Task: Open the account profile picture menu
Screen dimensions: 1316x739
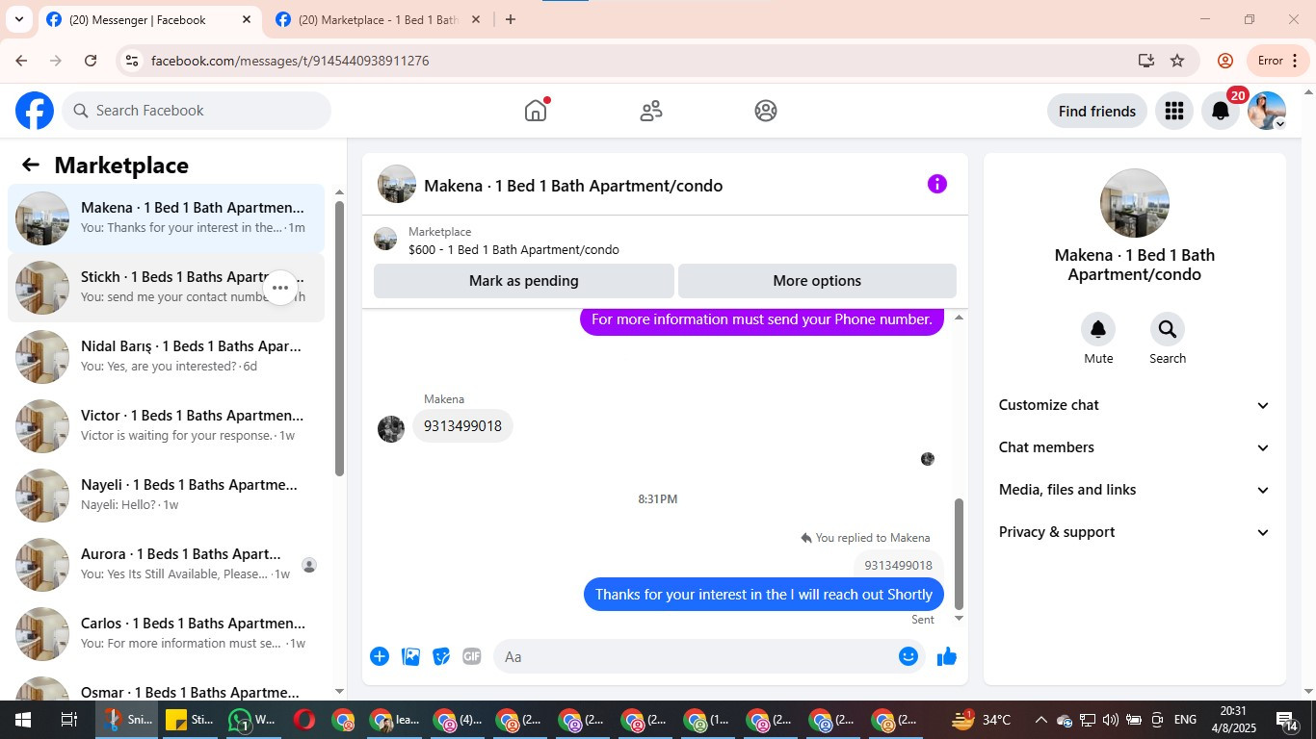Action: point(1267,111)
